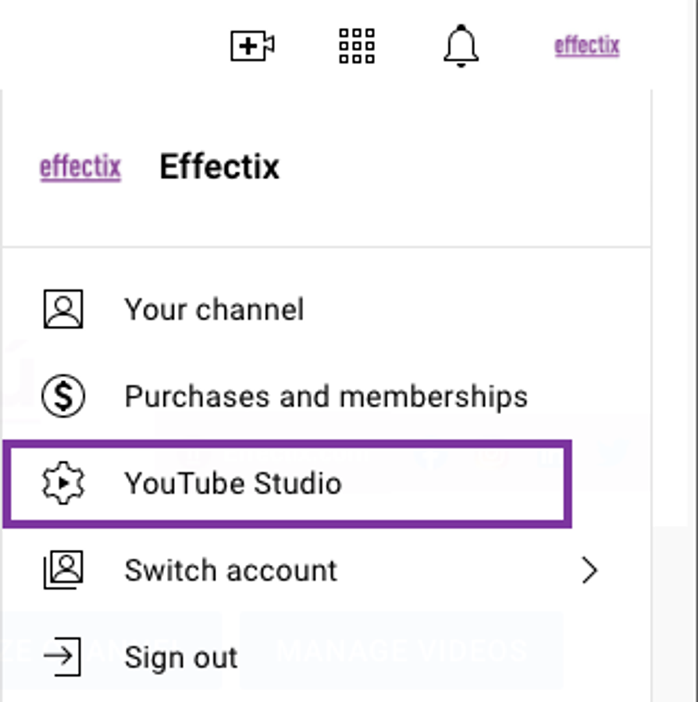Select Switch account menu entry
This screenshot has height=702, width=698.
coord(326,570)
